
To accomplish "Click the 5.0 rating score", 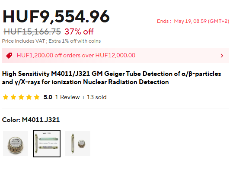I will [48, 97].
